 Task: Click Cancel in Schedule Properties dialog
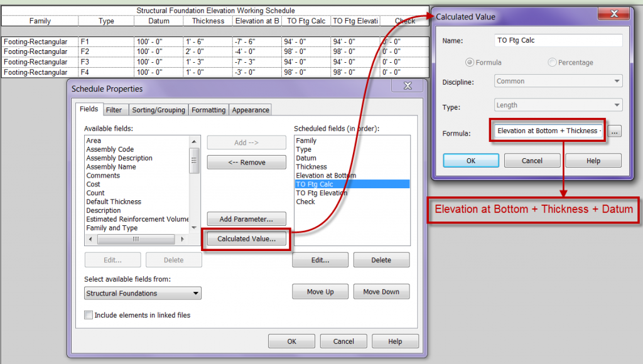tap(343, 341)
